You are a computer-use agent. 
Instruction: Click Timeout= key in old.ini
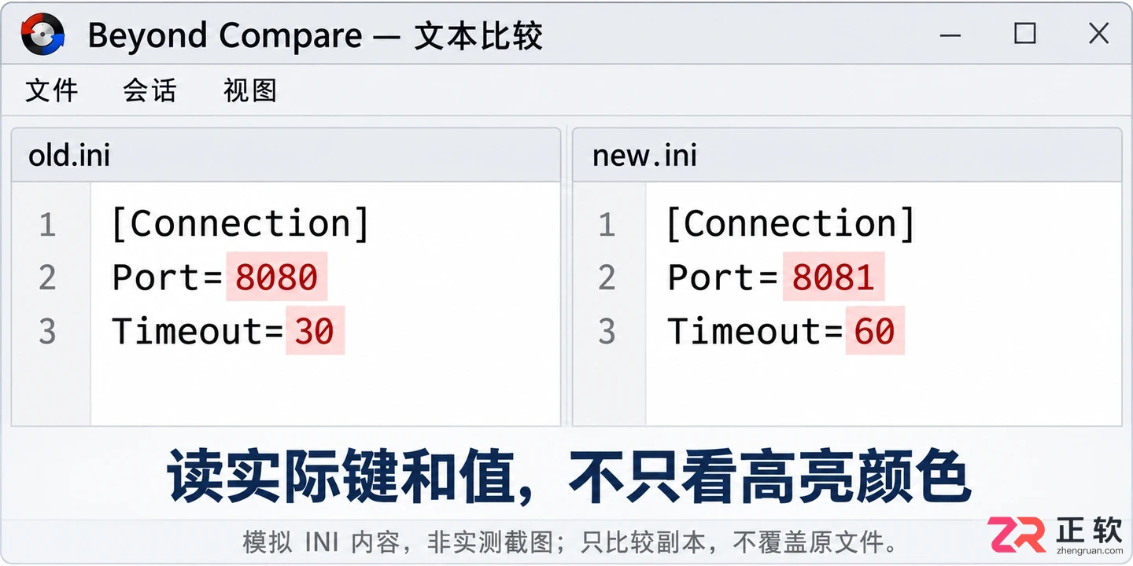197,331
